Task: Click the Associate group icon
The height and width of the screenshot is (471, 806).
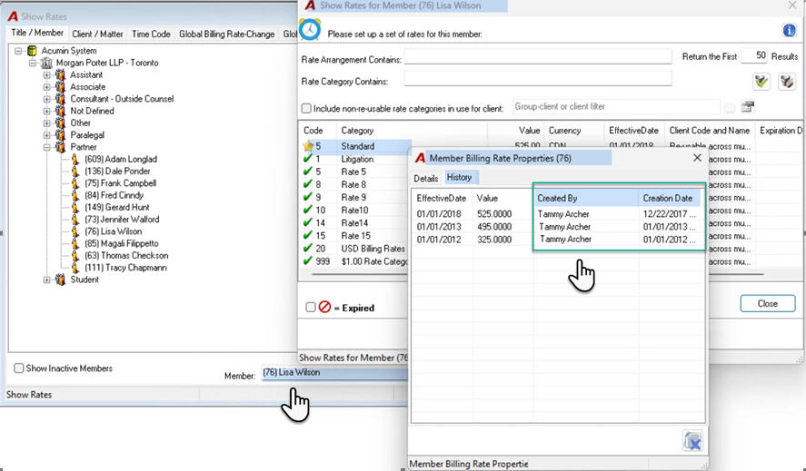Action: click(x=61, y=87)
